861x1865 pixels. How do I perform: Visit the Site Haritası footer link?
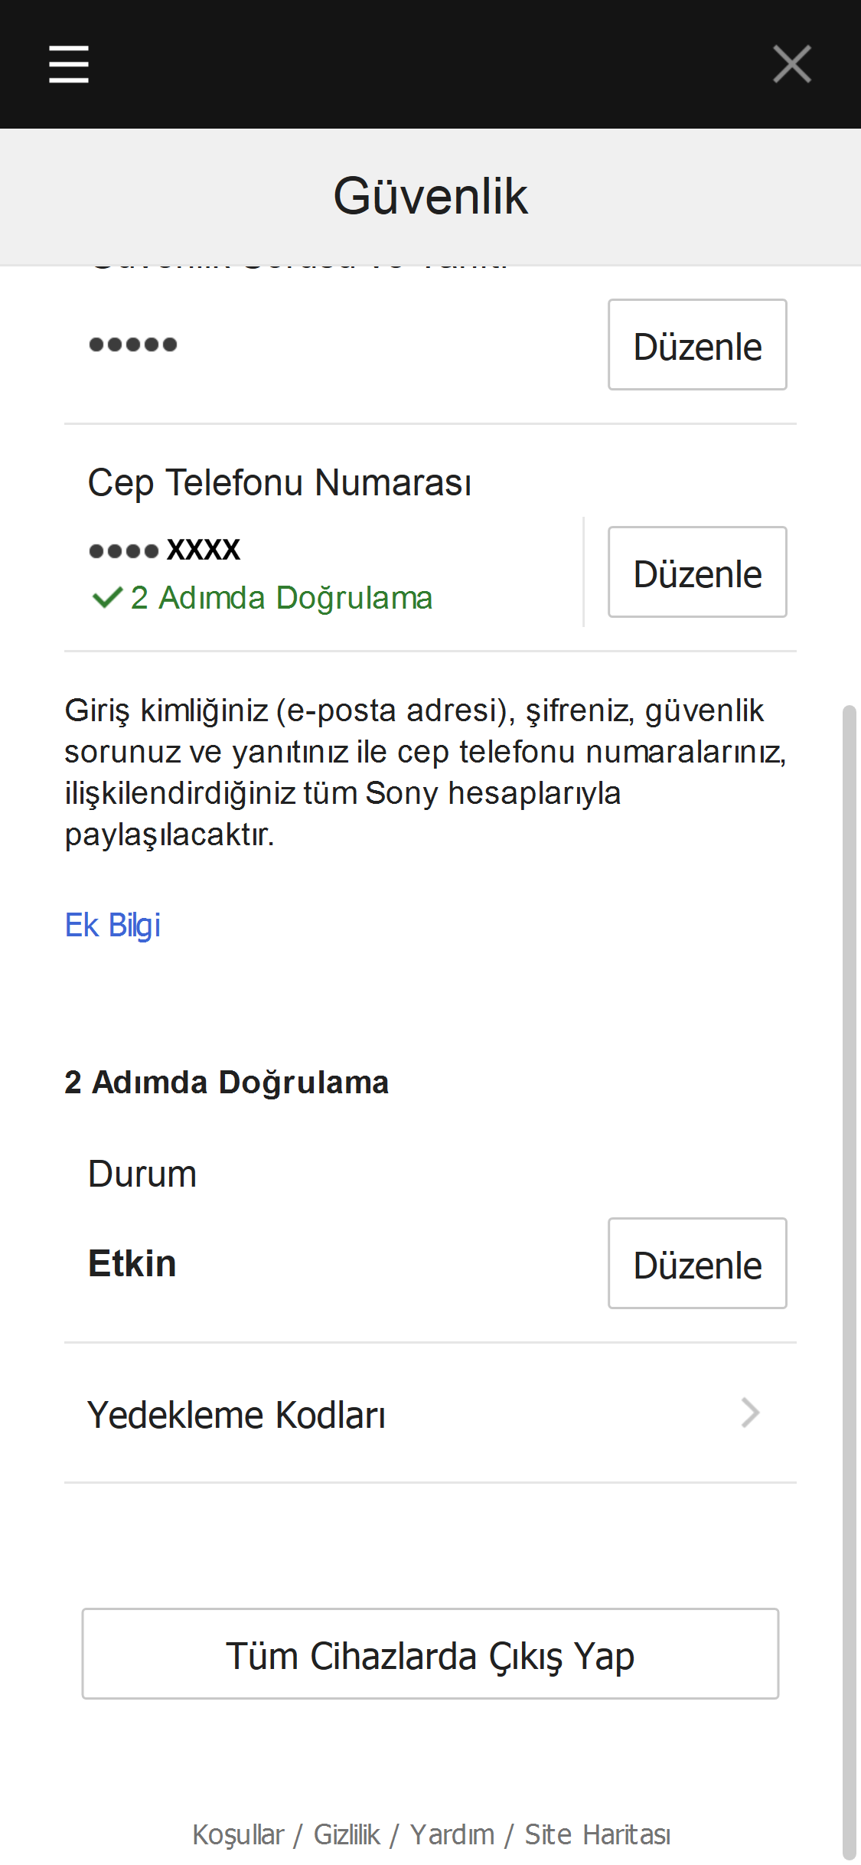tap(597, 1834)
